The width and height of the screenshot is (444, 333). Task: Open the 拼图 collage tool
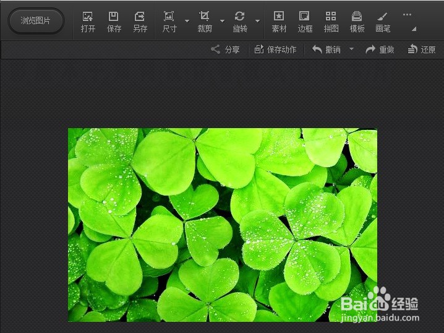point(331,22)
